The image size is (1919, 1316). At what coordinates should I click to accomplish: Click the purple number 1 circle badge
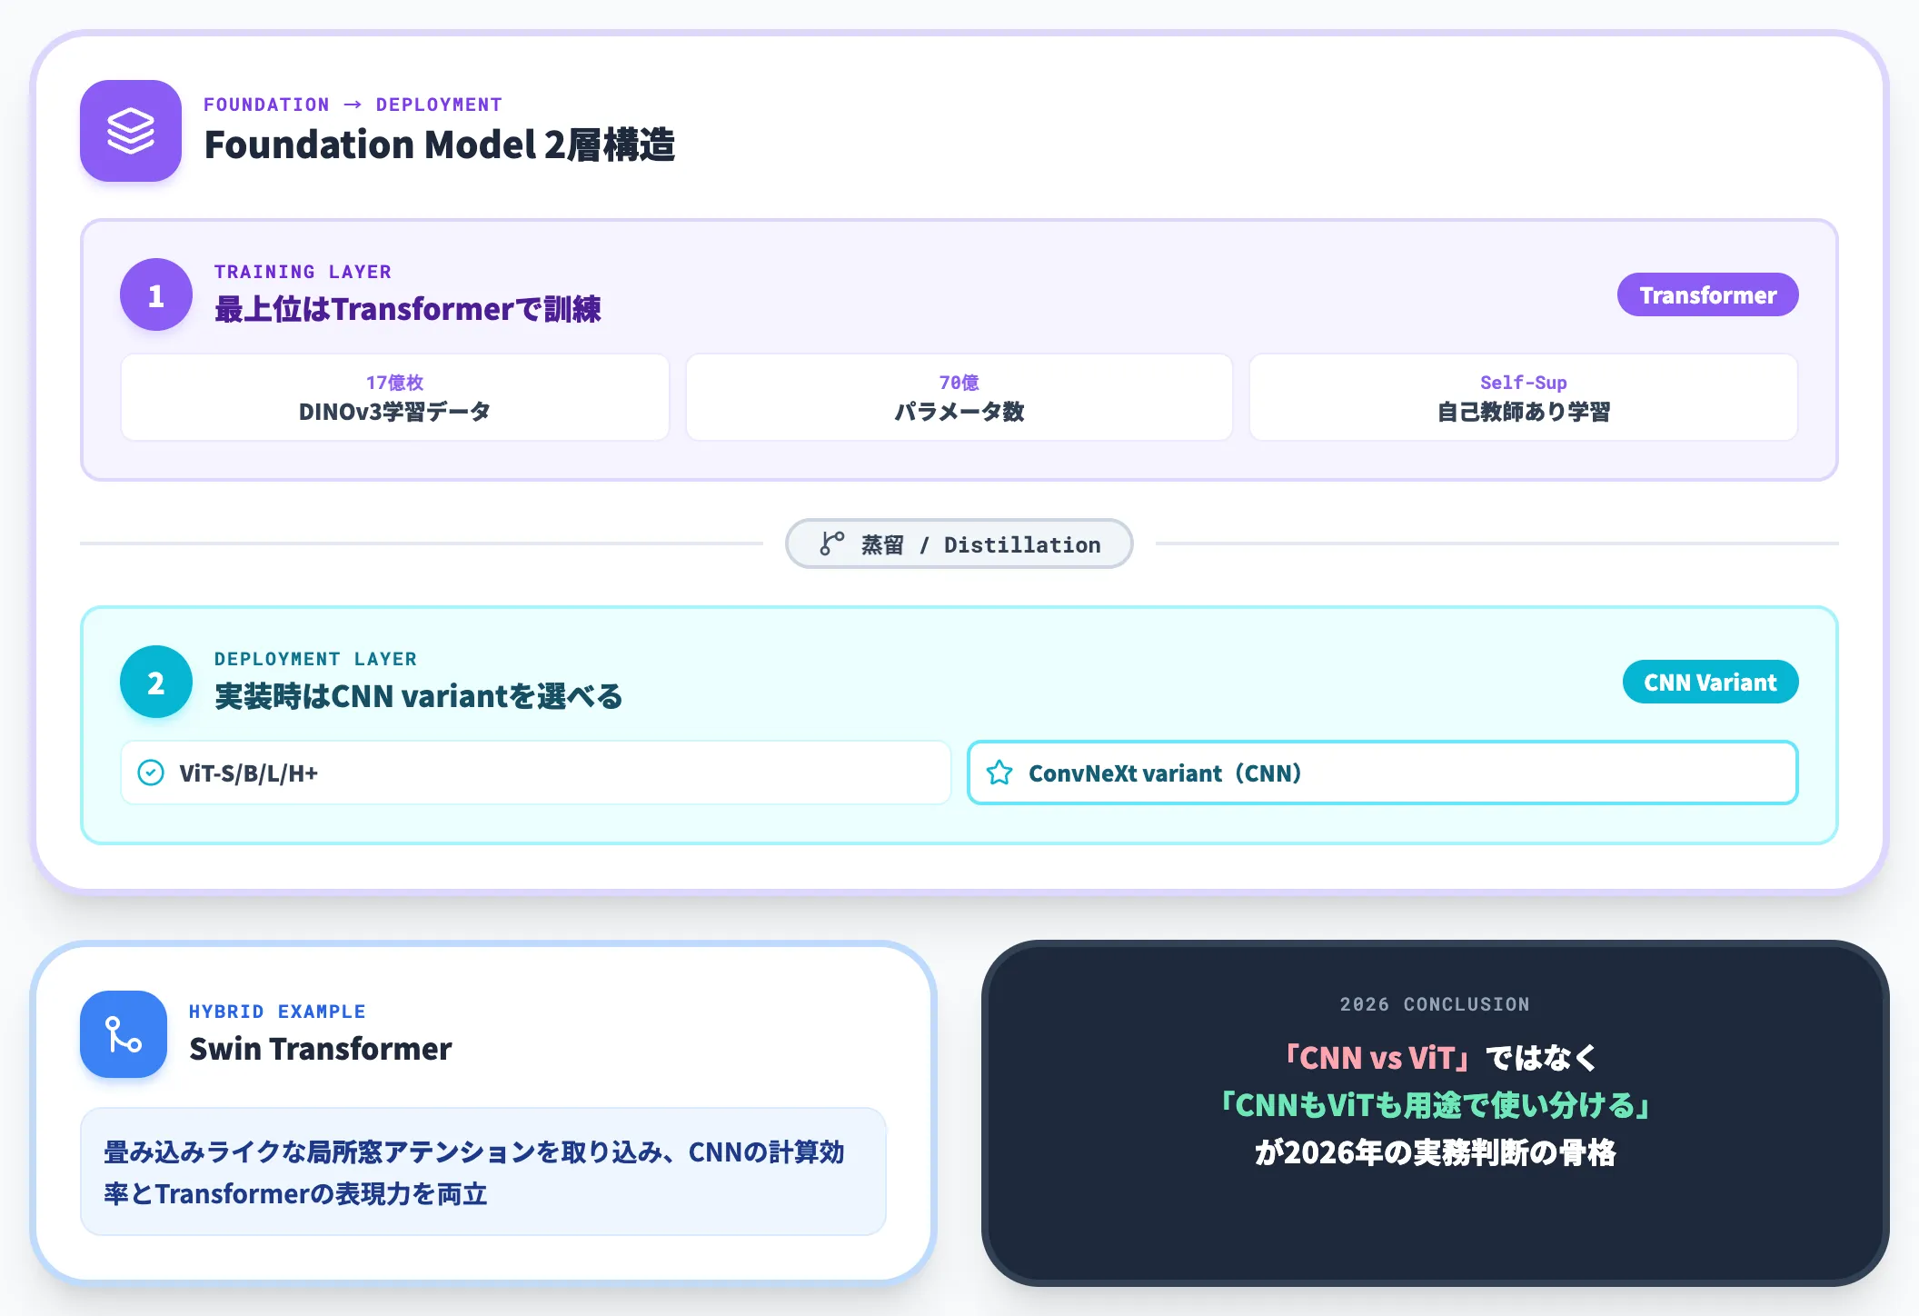156,295
